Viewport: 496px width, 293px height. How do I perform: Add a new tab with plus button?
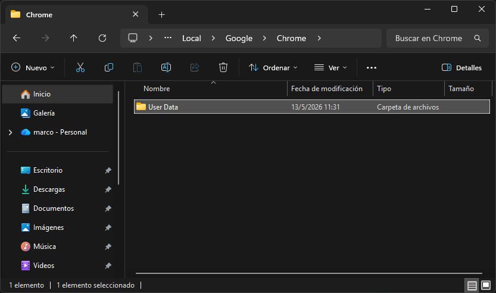click(161, 14)
